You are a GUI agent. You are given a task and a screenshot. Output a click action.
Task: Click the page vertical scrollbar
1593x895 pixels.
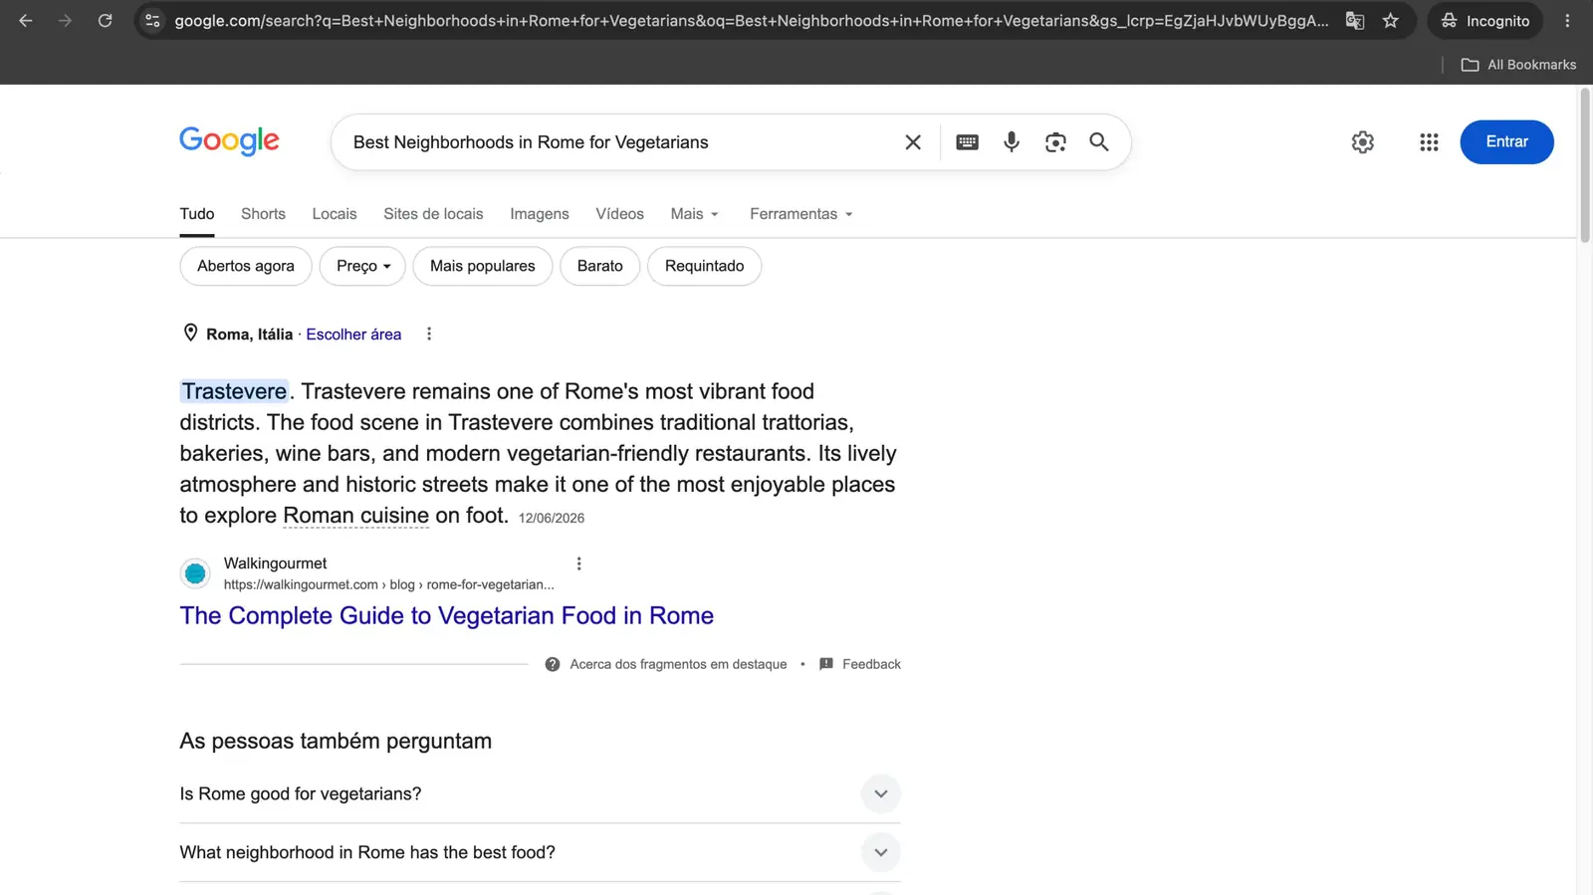[x=1585, y=165]
